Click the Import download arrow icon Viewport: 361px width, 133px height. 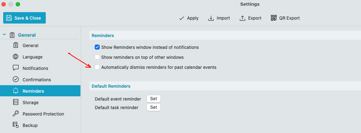click(211, 18)
